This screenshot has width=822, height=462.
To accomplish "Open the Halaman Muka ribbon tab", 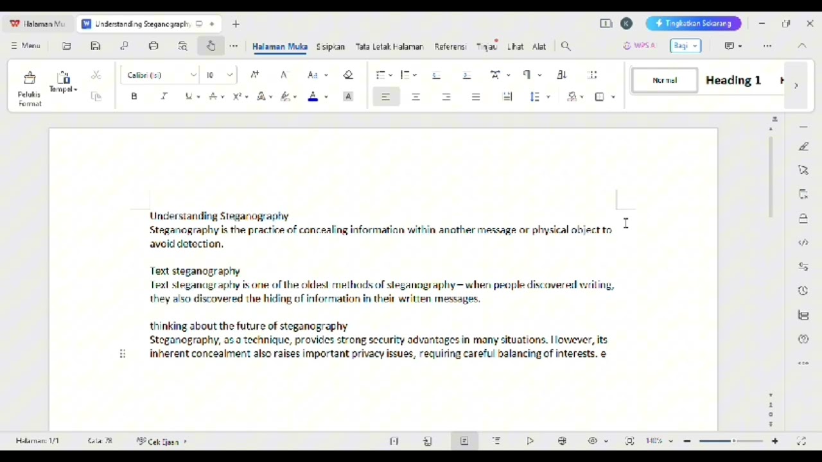I will [280, 46].
